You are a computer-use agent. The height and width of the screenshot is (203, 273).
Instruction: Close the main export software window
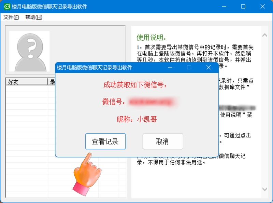coord(262,6)
